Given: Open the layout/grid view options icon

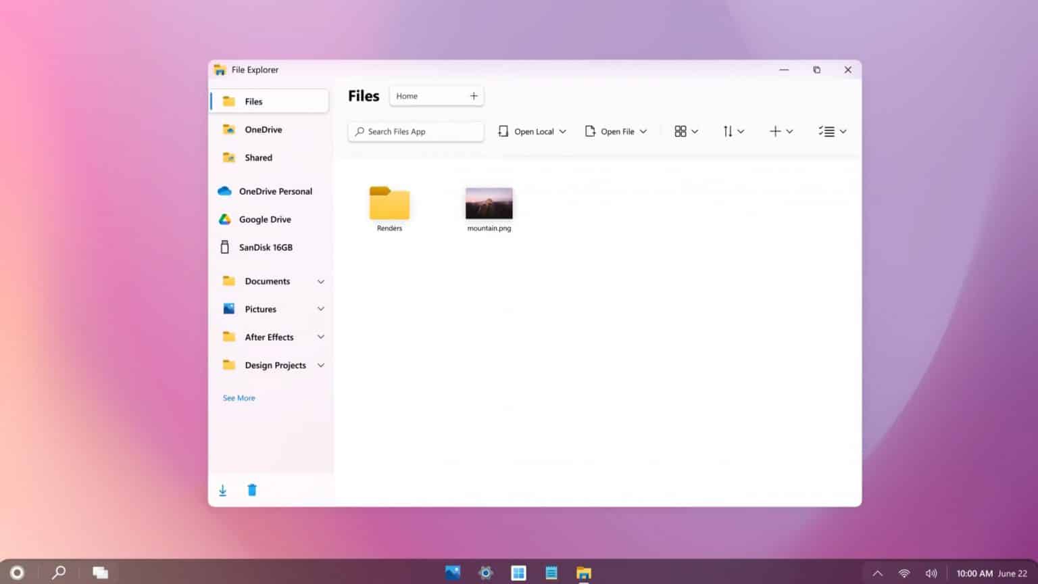Looking at the screenshot, I should (682, 131).
